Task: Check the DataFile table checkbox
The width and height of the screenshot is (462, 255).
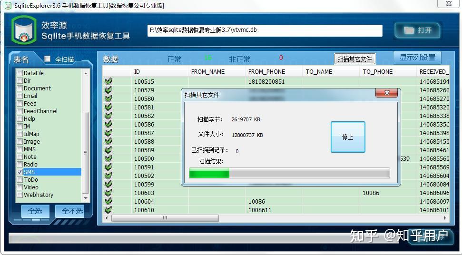Action: 20,73
